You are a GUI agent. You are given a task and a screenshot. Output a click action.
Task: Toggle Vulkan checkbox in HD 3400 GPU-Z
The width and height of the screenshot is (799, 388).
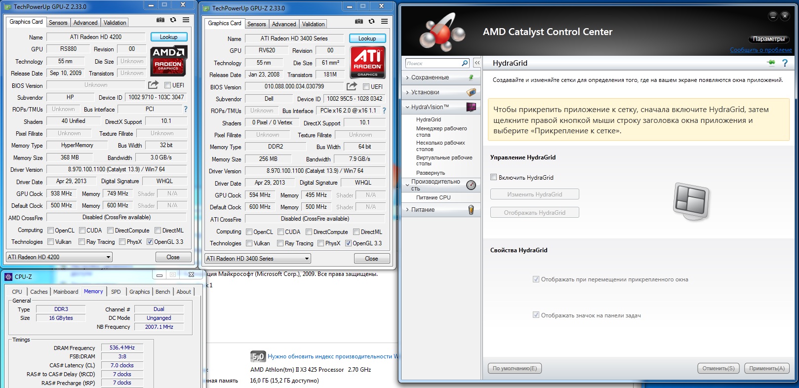point(249,243)
